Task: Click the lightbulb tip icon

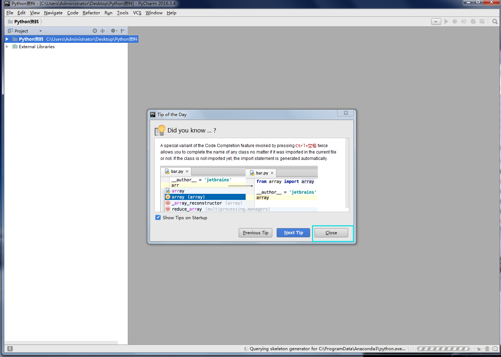Action: (x=160, y=130)
